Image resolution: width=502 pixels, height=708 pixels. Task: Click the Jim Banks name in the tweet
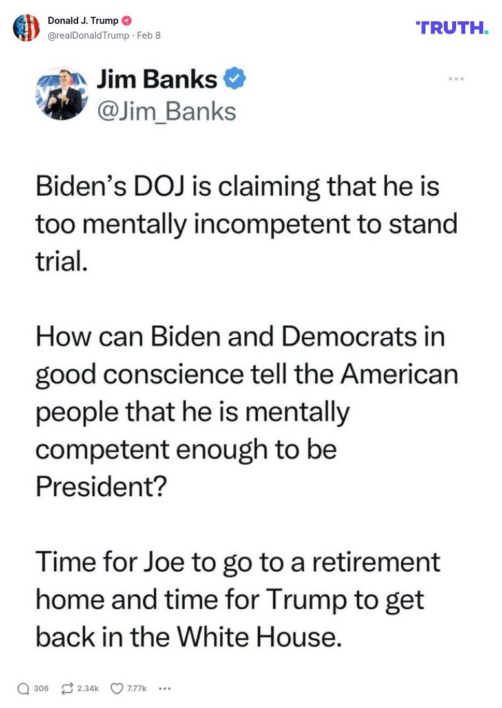coord(157,79)
